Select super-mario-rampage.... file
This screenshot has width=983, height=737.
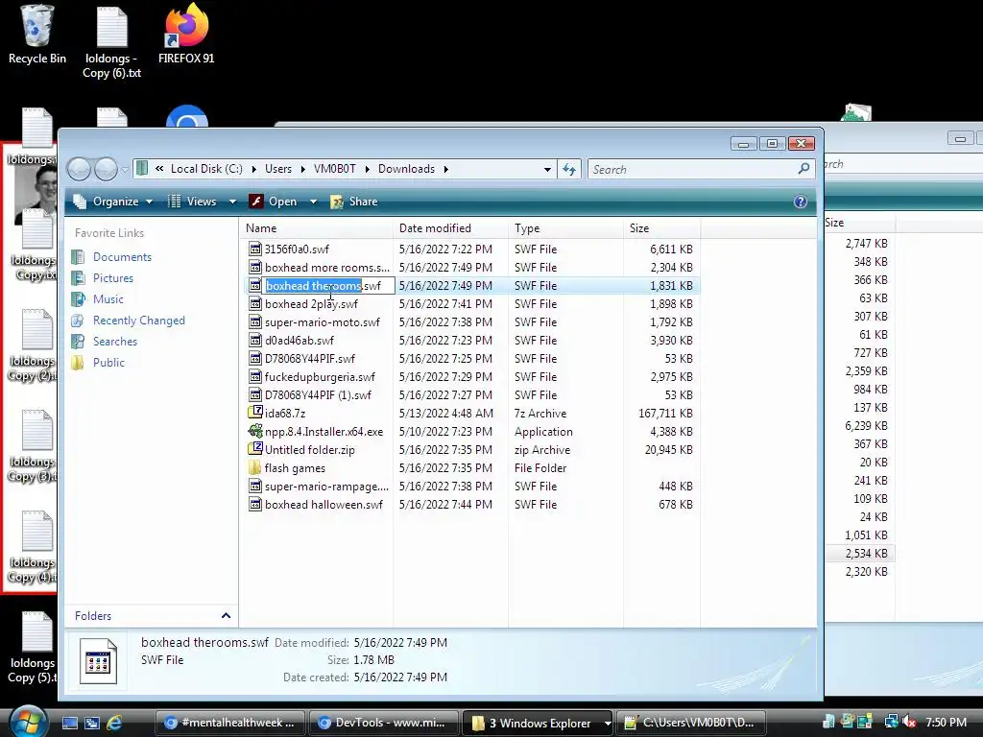coord(326,487)
